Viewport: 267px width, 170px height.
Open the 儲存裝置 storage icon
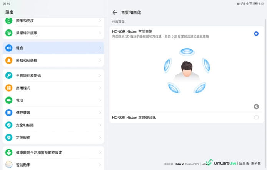pos(9,113)
